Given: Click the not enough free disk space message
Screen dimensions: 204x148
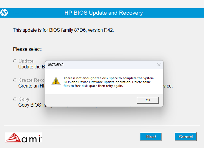Looking at the screenshot, I should coord(108,82).
